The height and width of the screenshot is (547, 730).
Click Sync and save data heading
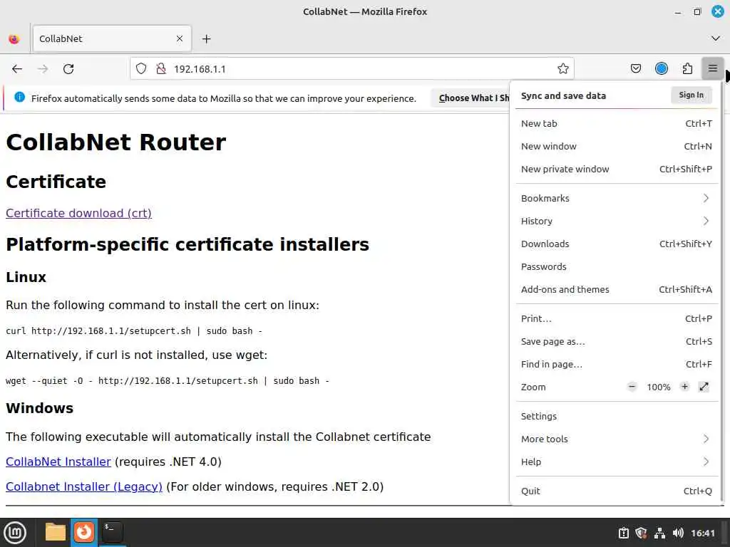(x=563, y=96)
